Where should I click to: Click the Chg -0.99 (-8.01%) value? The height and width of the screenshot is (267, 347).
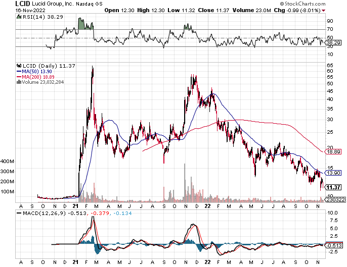(297, 11)
